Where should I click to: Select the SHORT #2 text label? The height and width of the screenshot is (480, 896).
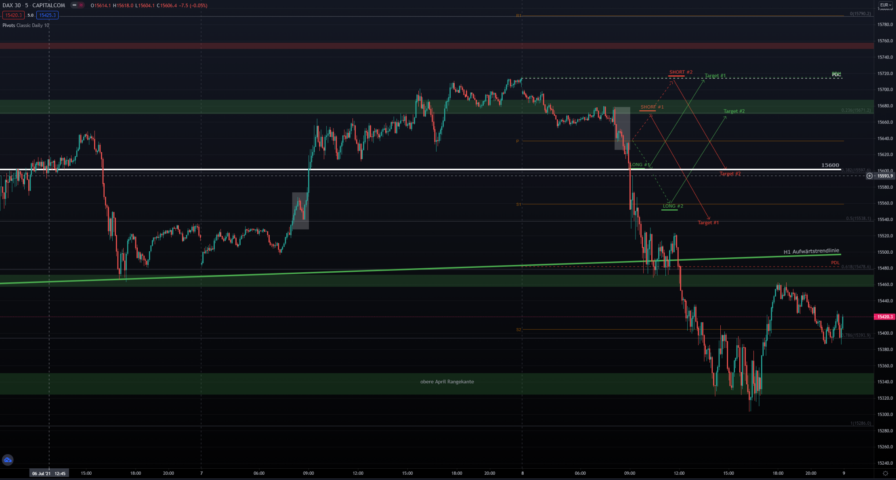point(681,72)
